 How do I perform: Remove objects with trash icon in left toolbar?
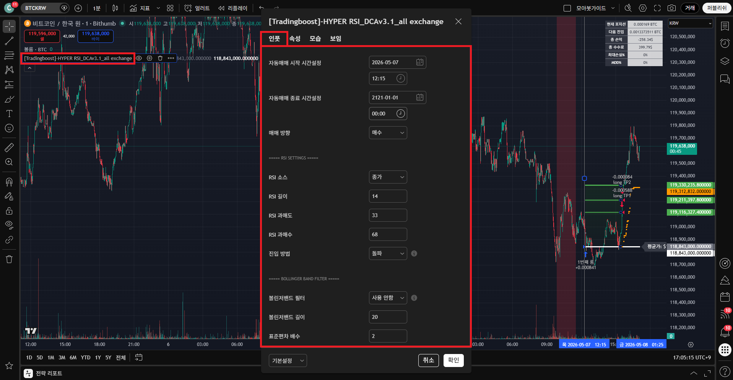9,259
